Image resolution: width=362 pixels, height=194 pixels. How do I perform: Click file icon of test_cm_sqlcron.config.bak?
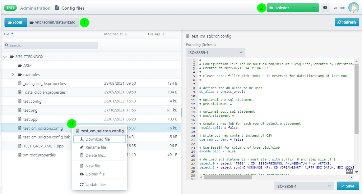tap(20, 137)
